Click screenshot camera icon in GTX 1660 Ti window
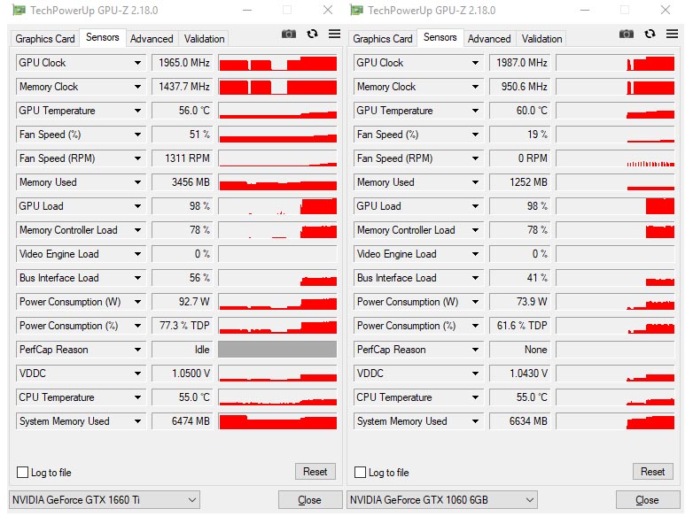 pos(289,34)
